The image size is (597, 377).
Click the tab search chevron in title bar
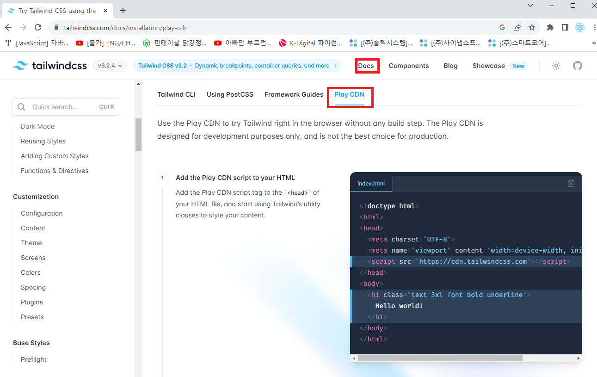pyautogui.click(x=530, y=6)
